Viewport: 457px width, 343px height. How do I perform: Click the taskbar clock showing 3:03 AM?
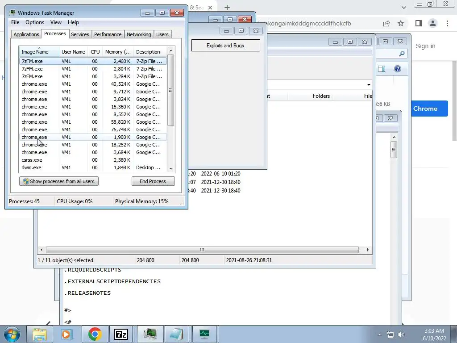[434, 331]
